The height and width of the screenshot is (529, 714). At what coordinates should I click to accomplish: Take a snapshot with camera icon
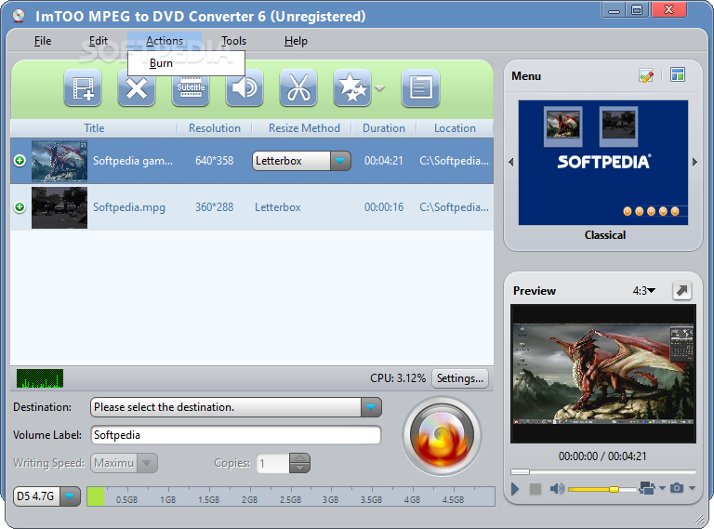pyautogui.click(x=677, y=488)
